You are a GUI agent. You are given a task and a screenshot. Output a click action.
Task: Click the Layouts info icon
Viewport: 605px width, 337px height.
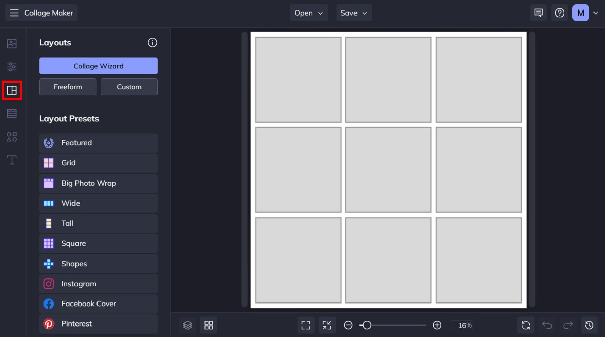click(x=152, y=43)
